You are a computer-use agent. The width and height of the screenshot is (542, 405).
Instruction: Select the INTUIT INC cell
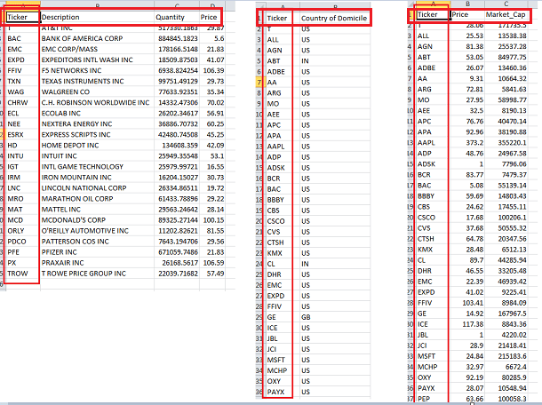tap(97, 156)
